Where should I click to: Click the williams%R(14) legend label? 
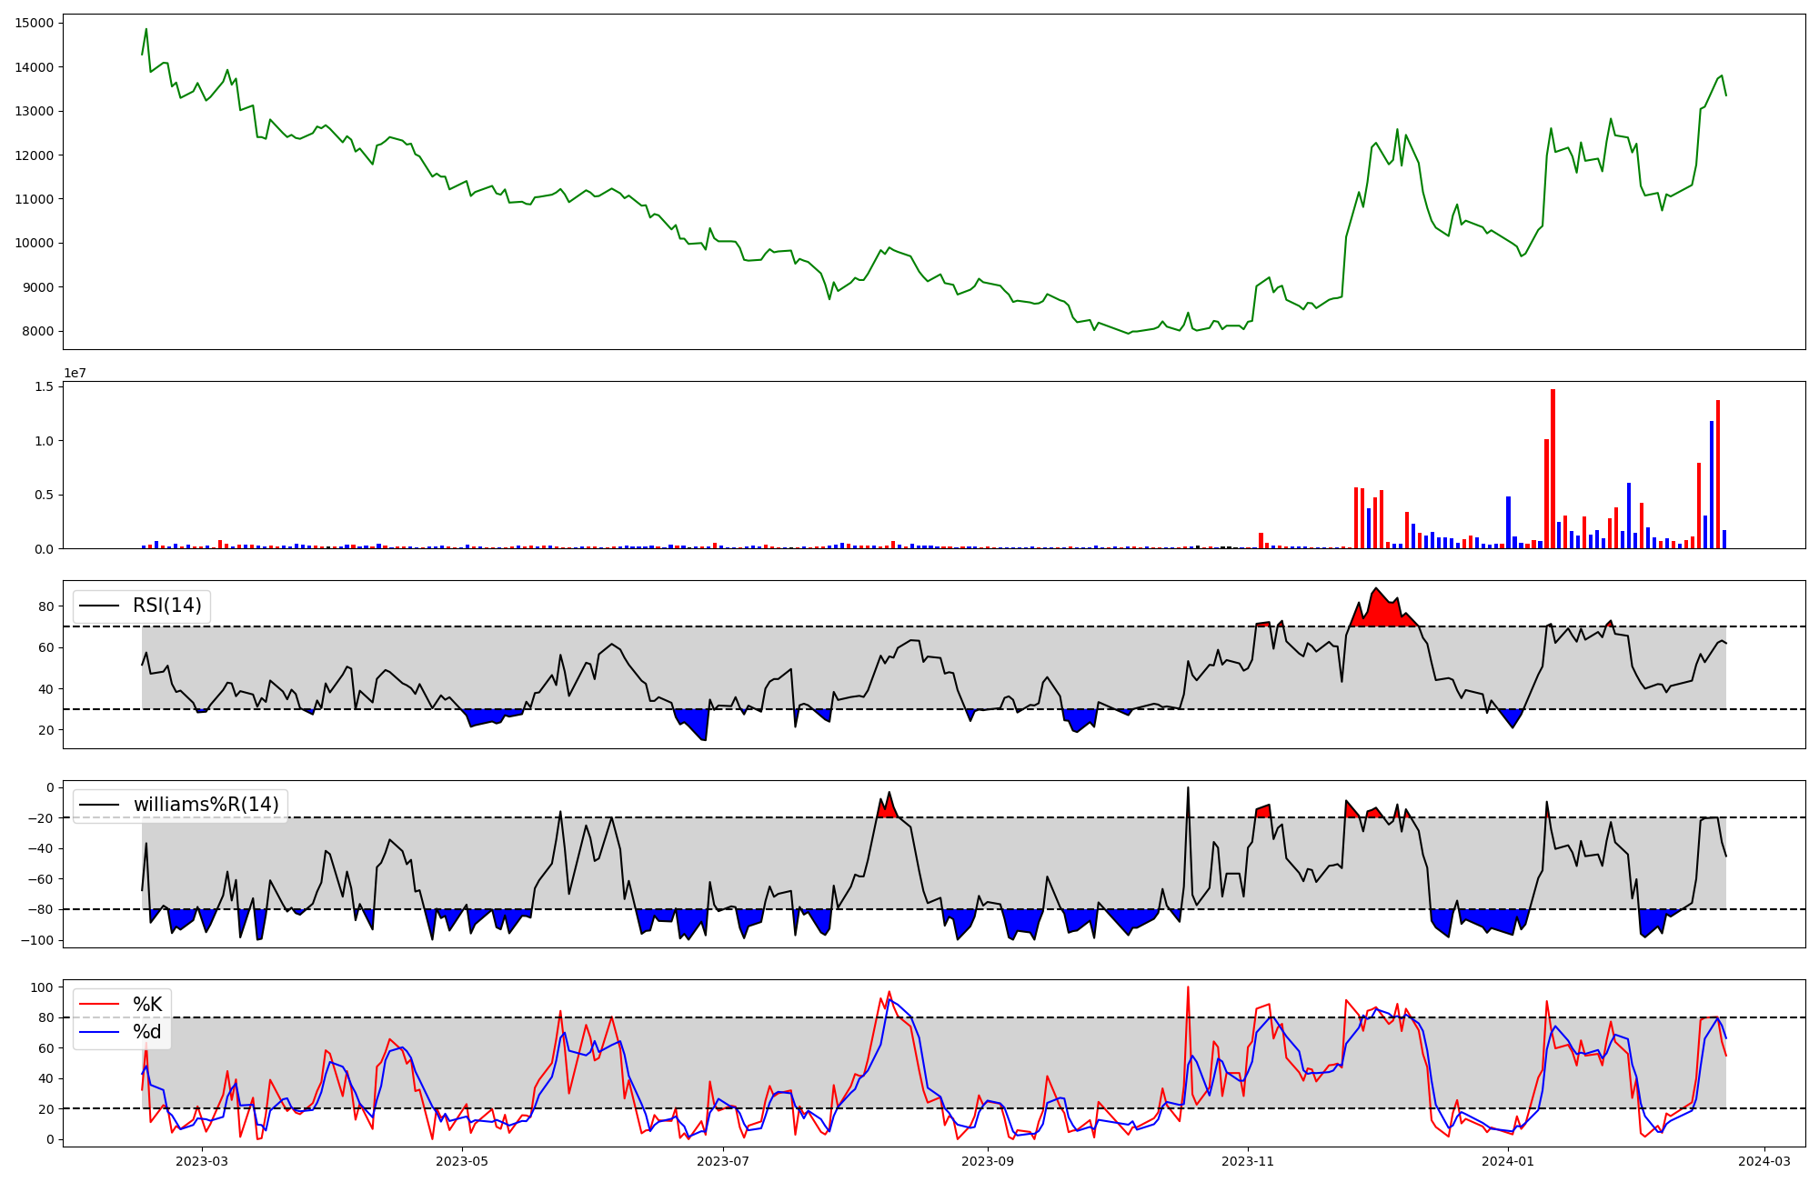[x=206, y=805]
